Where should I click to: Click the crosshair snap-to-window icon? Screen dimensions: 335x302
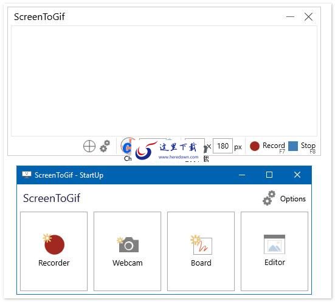coord(89,146)
